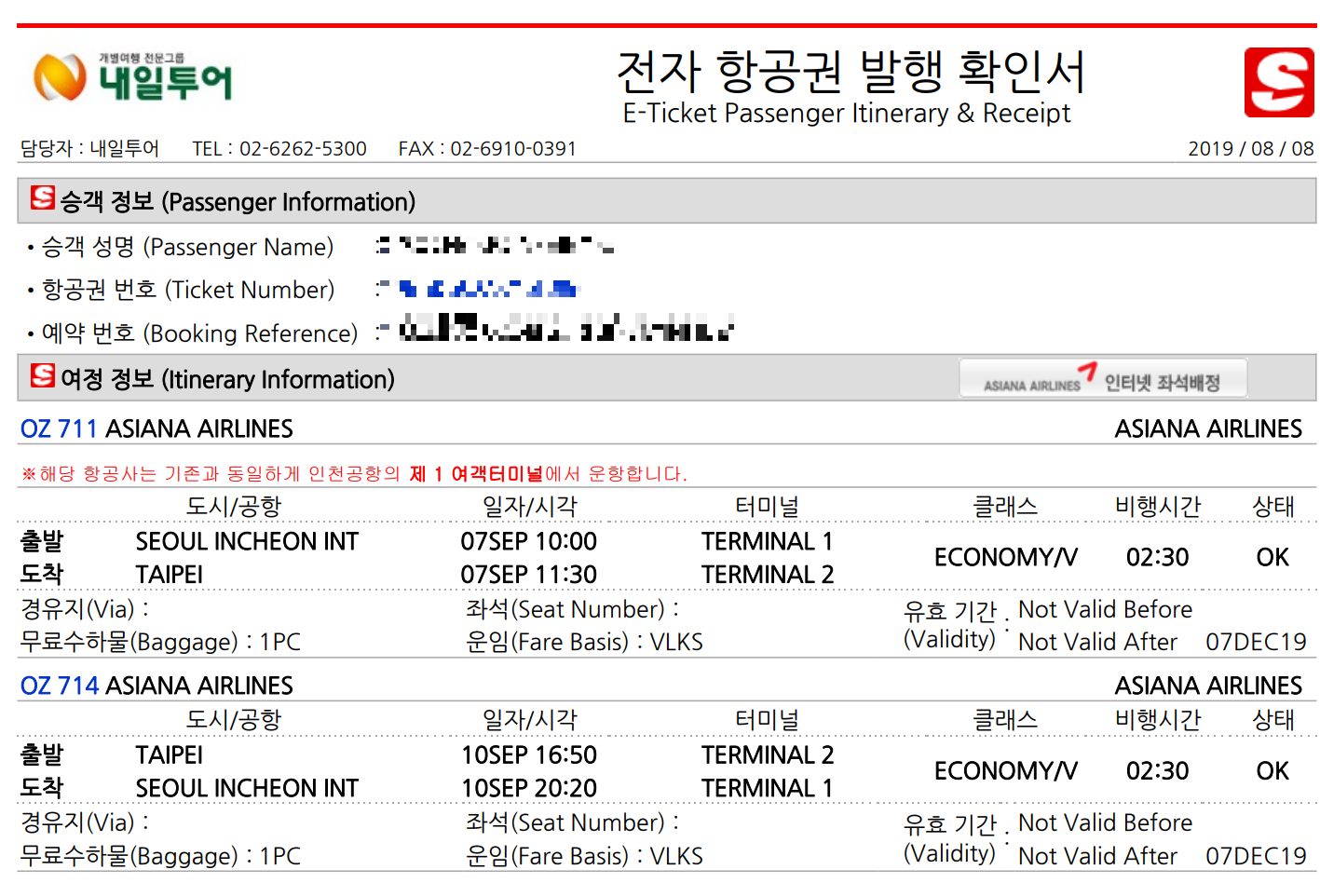Click departure time 10SEP 16:50
Viewport: 1320px width, 883px height.
tap(529, 754)
